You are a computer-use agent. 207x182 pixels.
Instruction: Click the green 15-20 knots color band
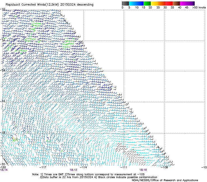[147, 3]
